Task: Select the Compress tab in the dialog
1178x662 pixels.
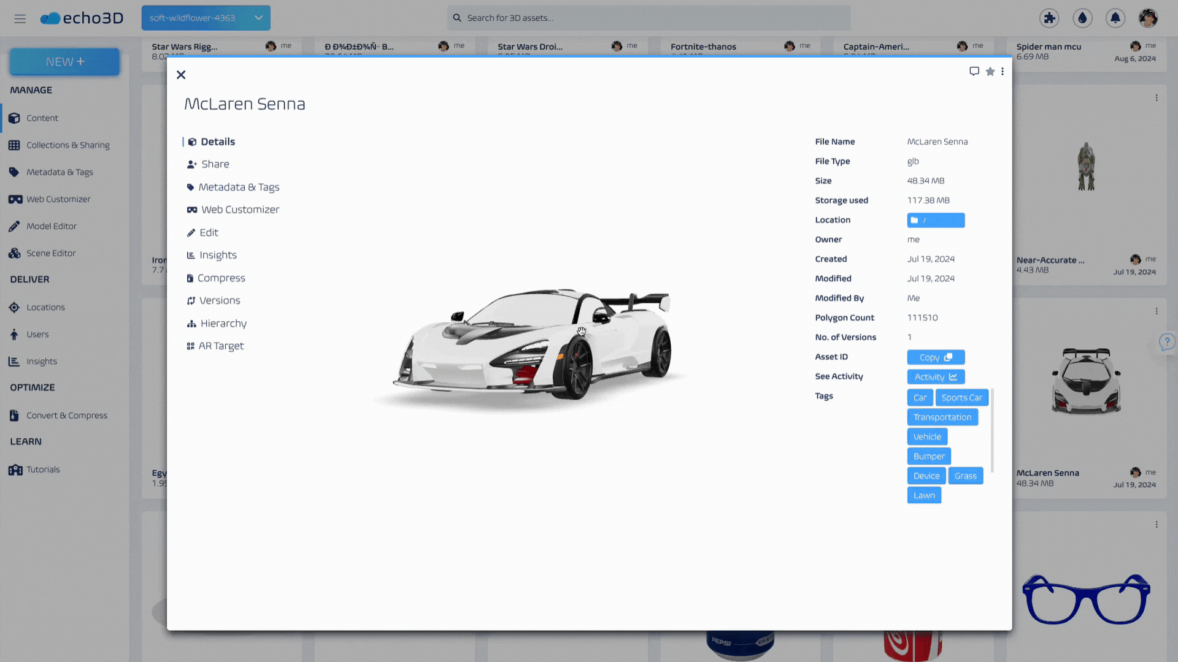Action: click(x=216, y=278)
